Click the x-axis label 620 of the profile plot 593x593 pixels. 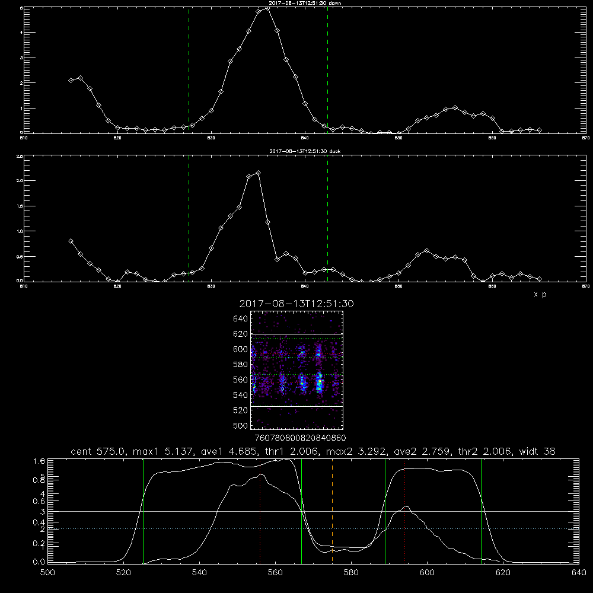point(503,573)
